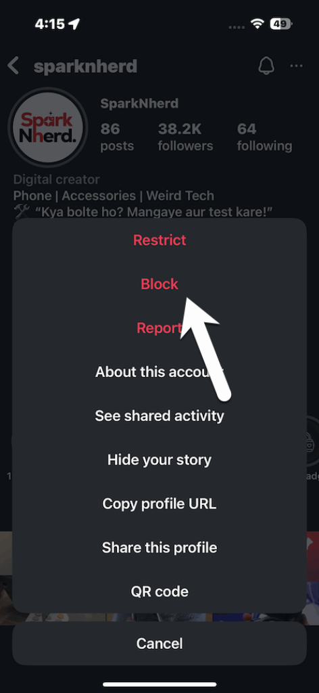Tap the Wi-Fi status icon
Image resolution: width=319 pixels, height=693 pixels.
(256, 24)
